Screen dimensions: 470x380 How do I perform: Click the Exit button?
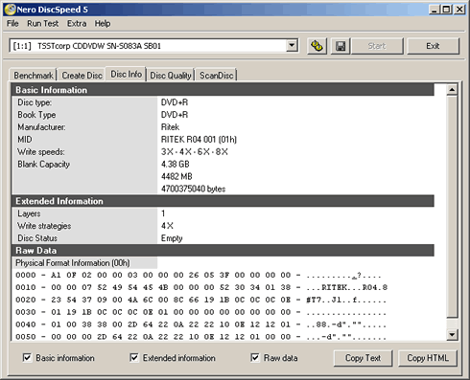[433, 46]
